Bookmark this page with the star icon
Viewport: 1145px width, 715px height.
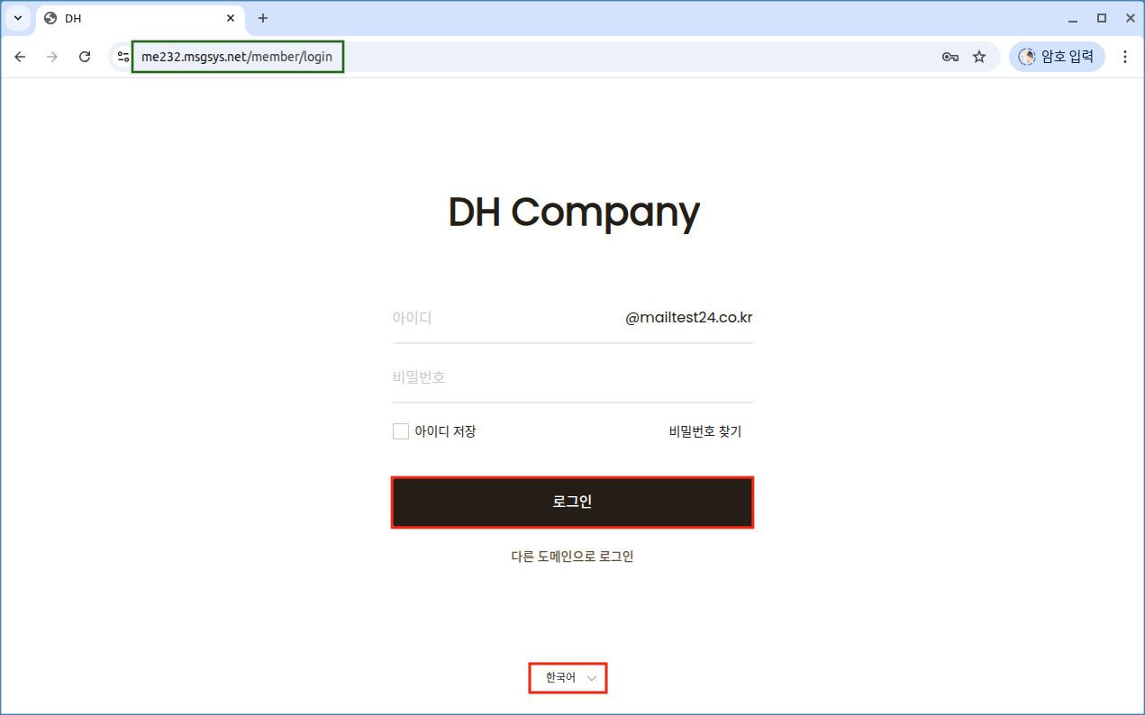coord(979,57)
